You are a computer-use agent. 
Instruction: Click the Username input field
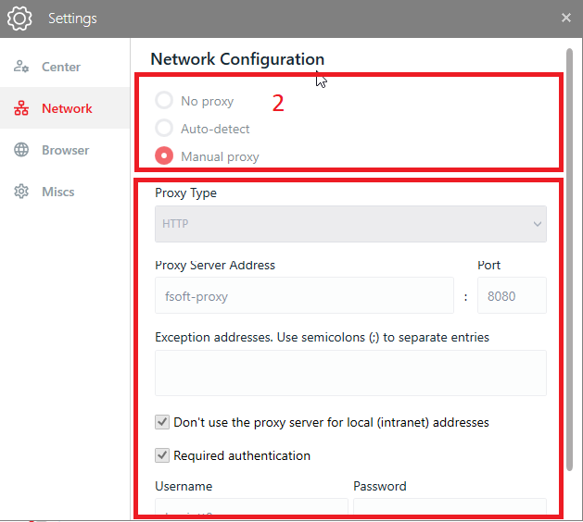coord(251,506)
